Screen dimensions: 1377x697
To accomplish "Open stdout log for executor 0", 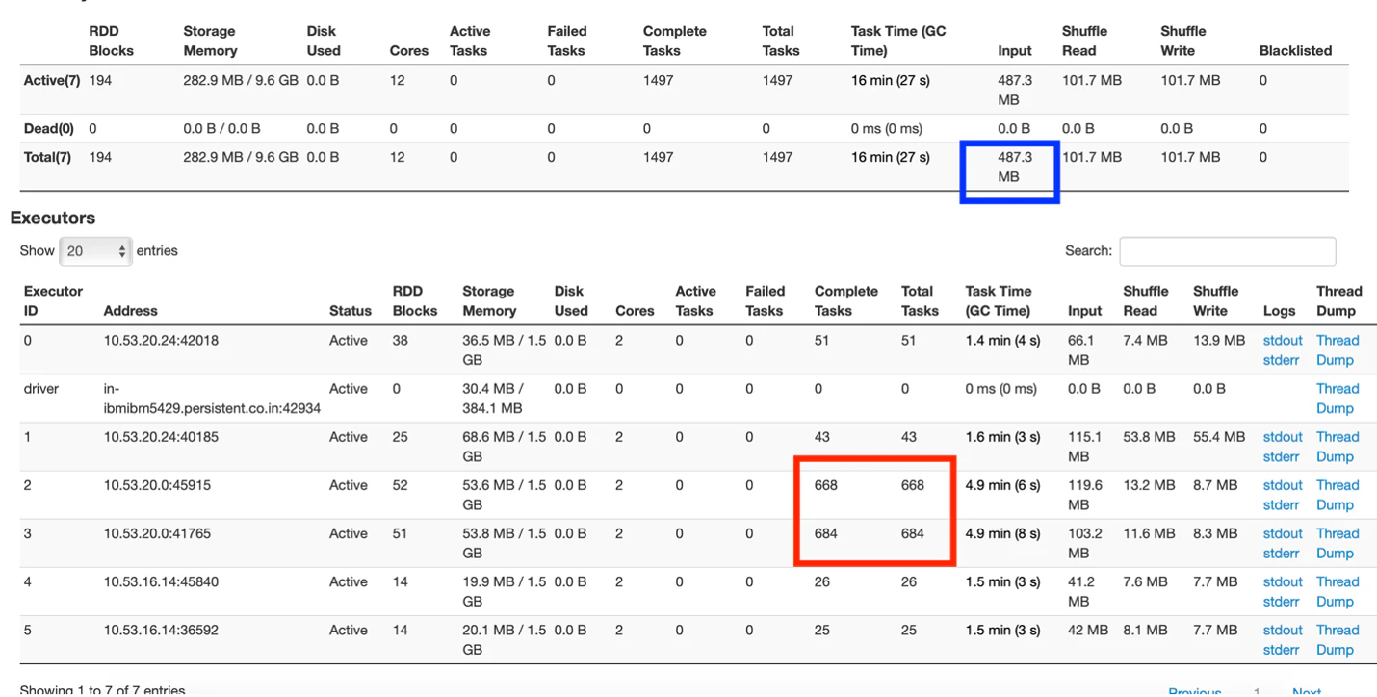I will (x=1283, y=341).
